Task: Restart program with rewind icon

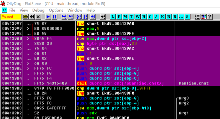Action: (x=32, y=17)
